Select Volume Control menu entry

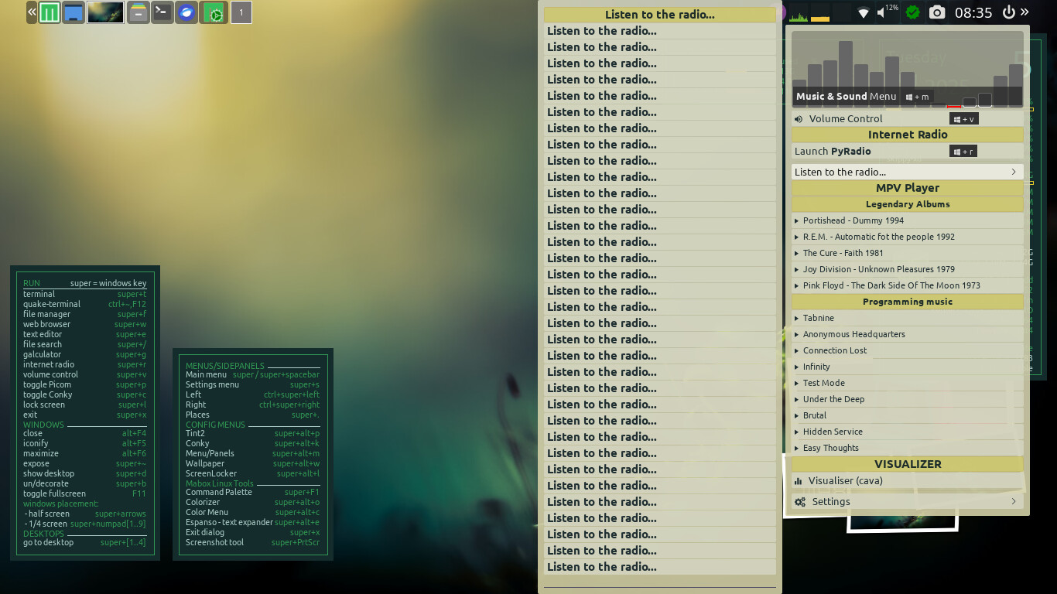tap(846, 119)
